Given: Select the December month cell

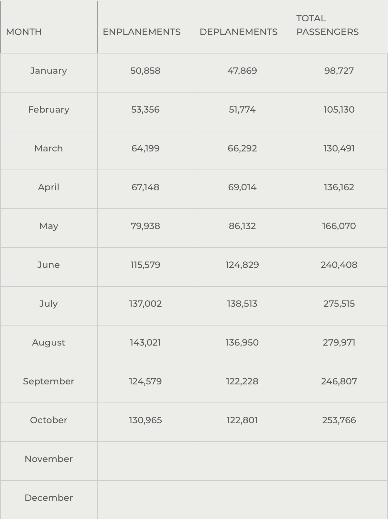Looking at the screenshot, I should pyautogui.click(x=48, y=498).
